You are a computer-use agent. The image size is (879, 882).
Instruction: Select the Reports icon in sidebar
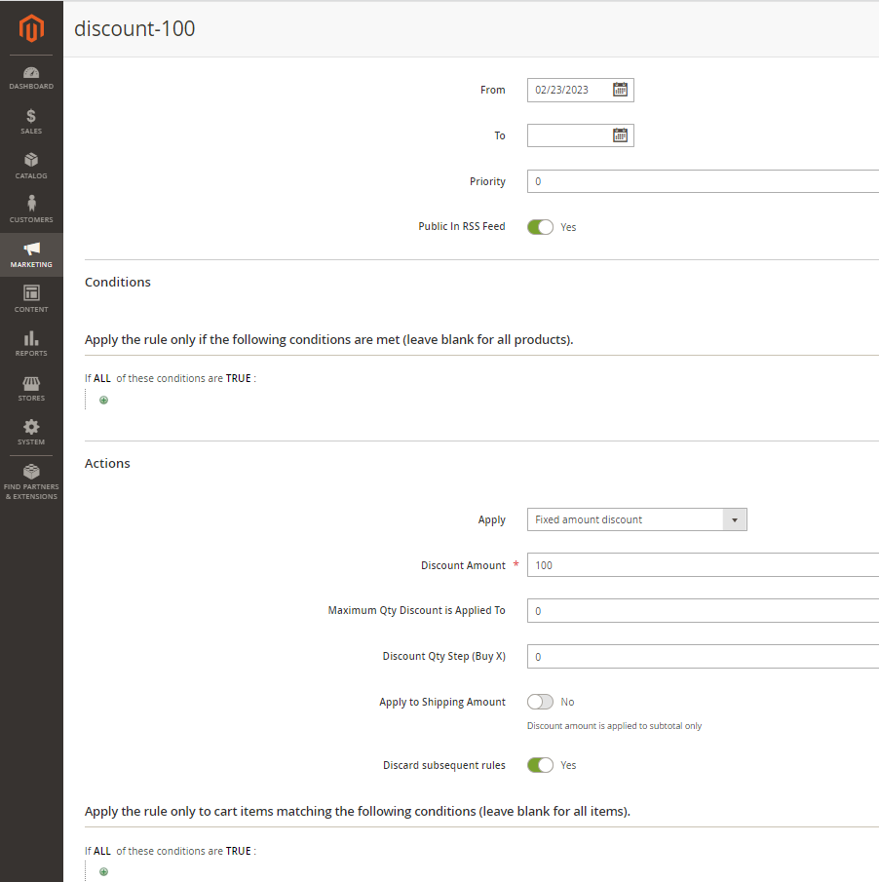30,341
